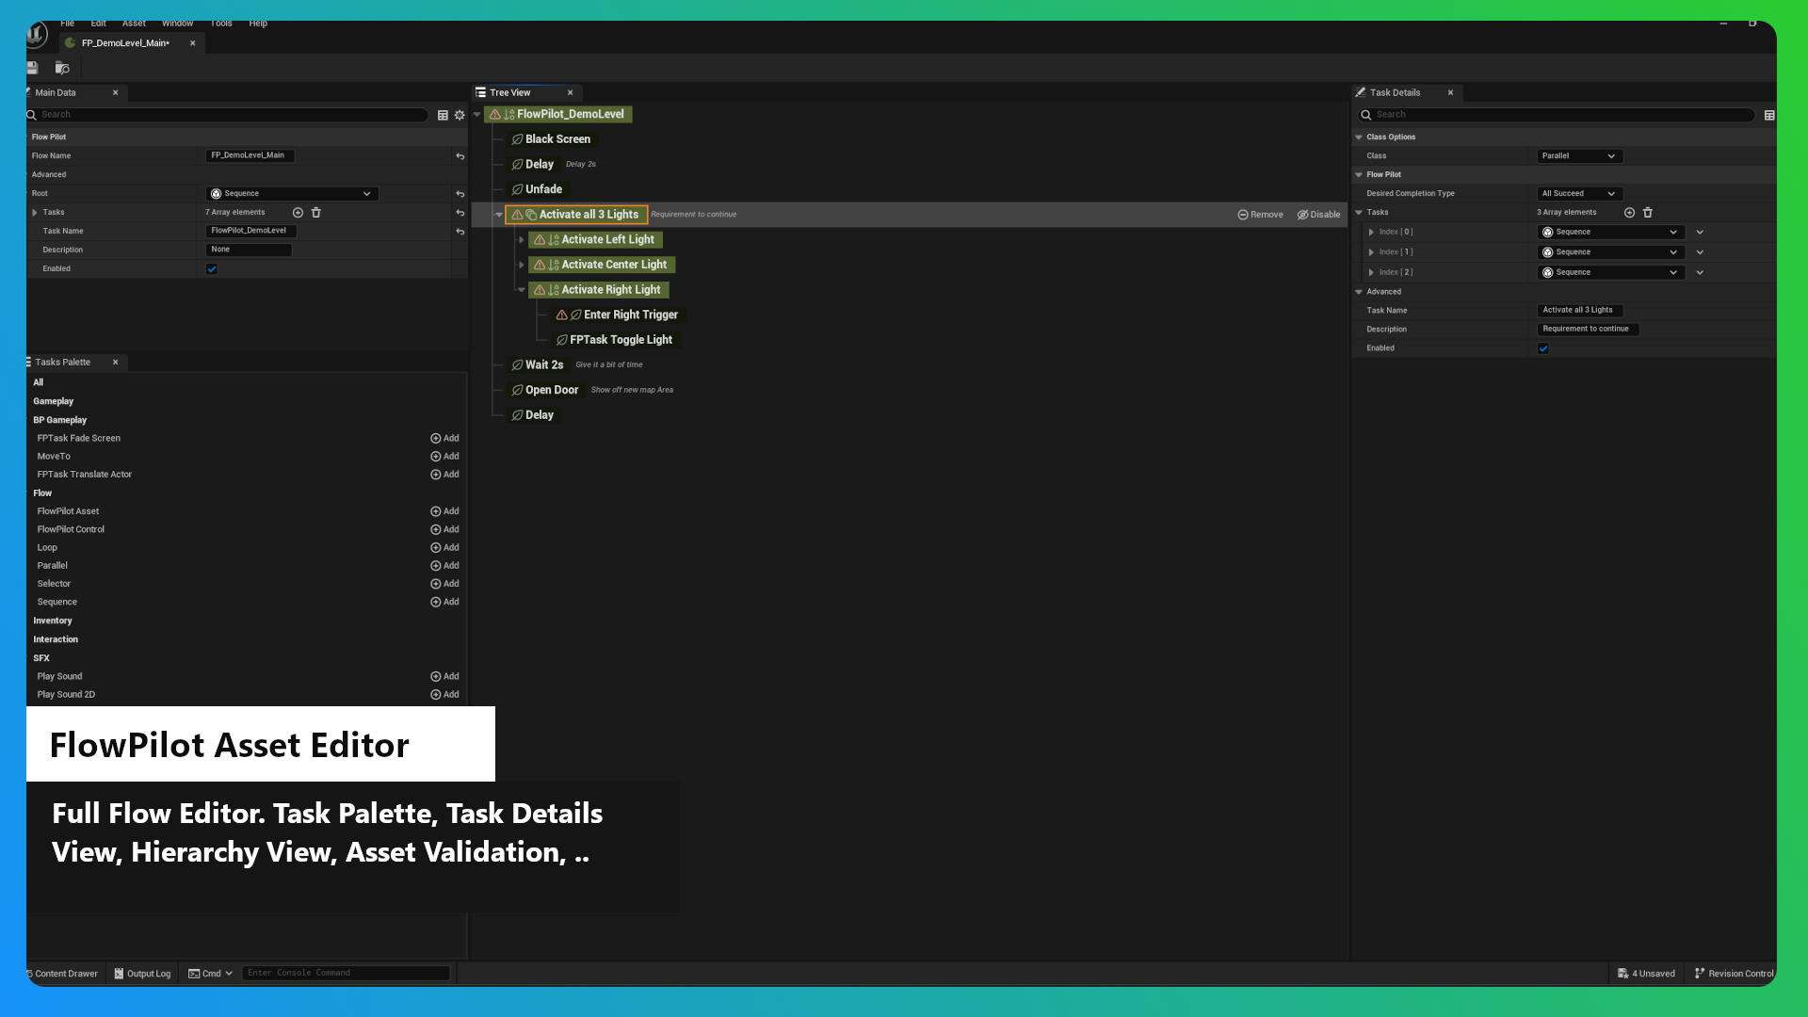1808x1017 pixels.
Task: Open Desired Completion Type All Succeed dropdown
Action: pyautogui.click(x=1579, y=194)
